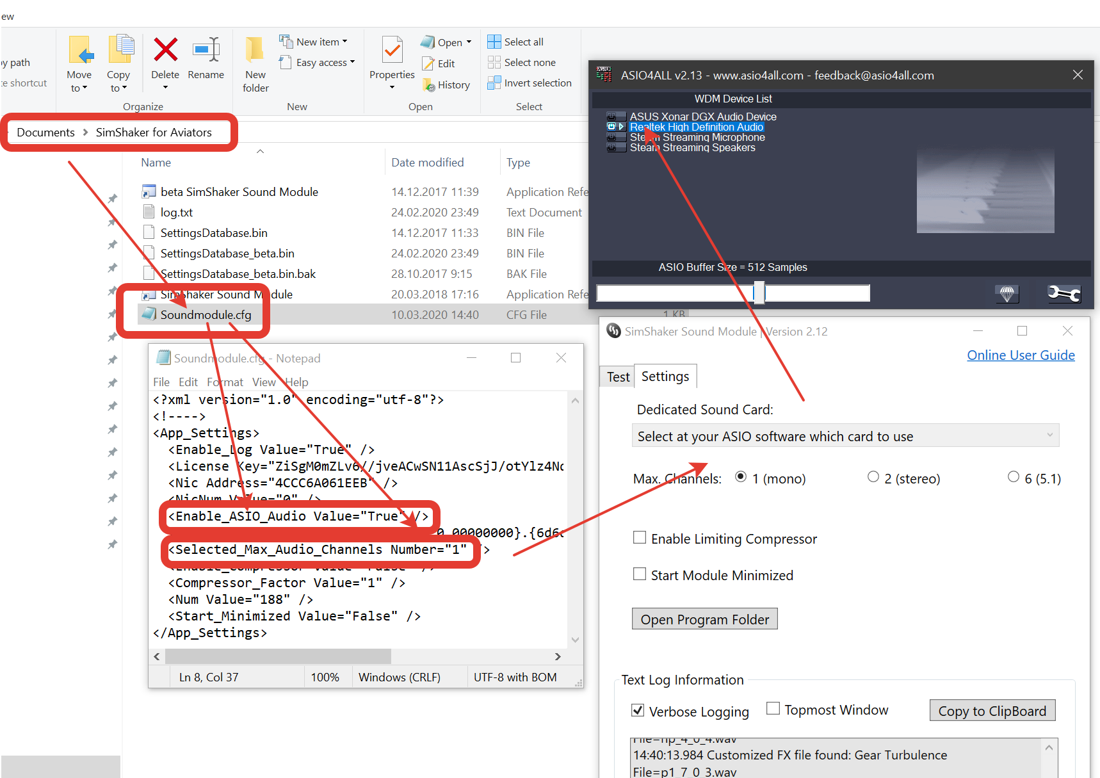Click beta SimShaker Sound Module shortcut icon

[x=149, y=191]
